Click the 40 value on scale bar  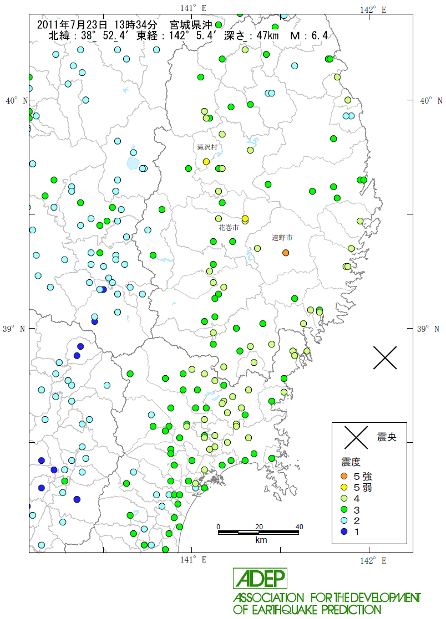pyautogui.click(x=300, y=526)
